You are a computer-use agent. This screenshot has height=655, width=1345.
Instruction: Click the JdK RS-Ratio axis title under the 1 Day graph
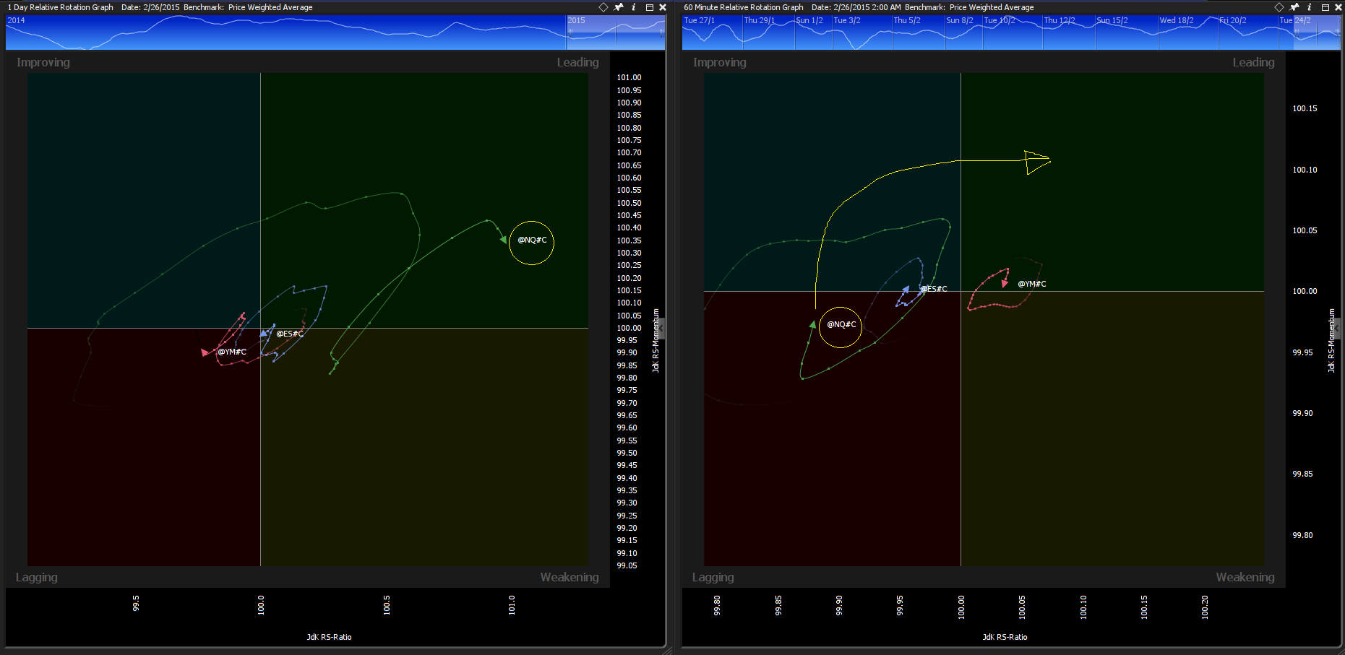[x=329, y=637]
